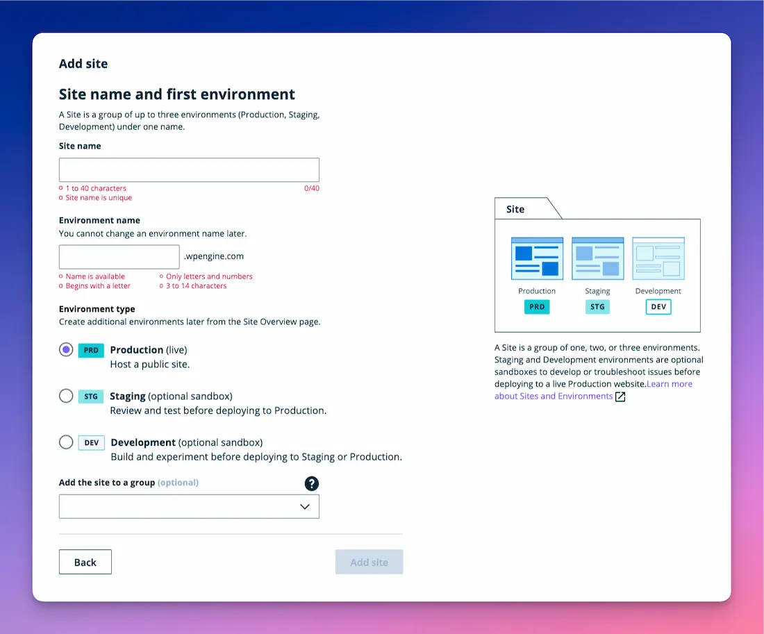Click the Development thumbnail in the Site diagram
The image size is (764, 634).
tap(658, 259)
